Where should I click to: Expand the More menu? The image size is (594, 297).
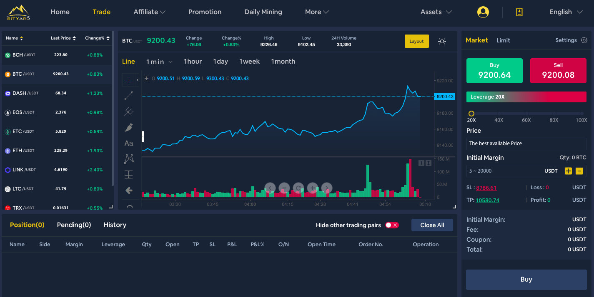pyautogui.click(x=317, y=12)
